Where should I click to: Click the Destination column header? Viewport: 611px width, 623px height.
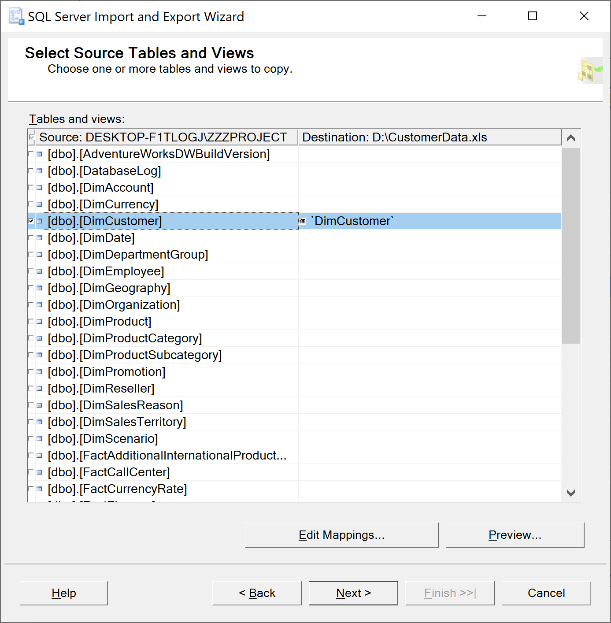[430, 137]
